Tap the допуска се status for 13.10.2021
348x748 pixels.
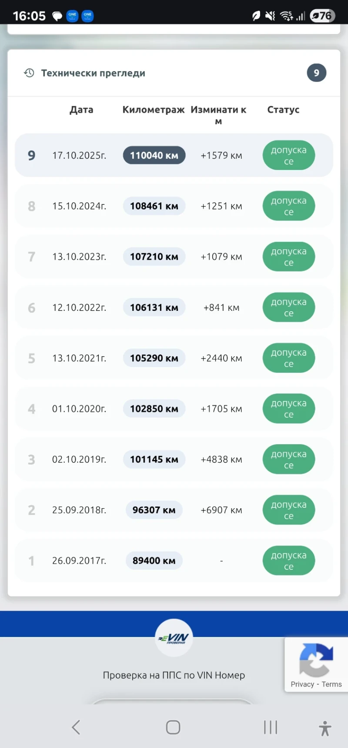click(x=288, y=358)
